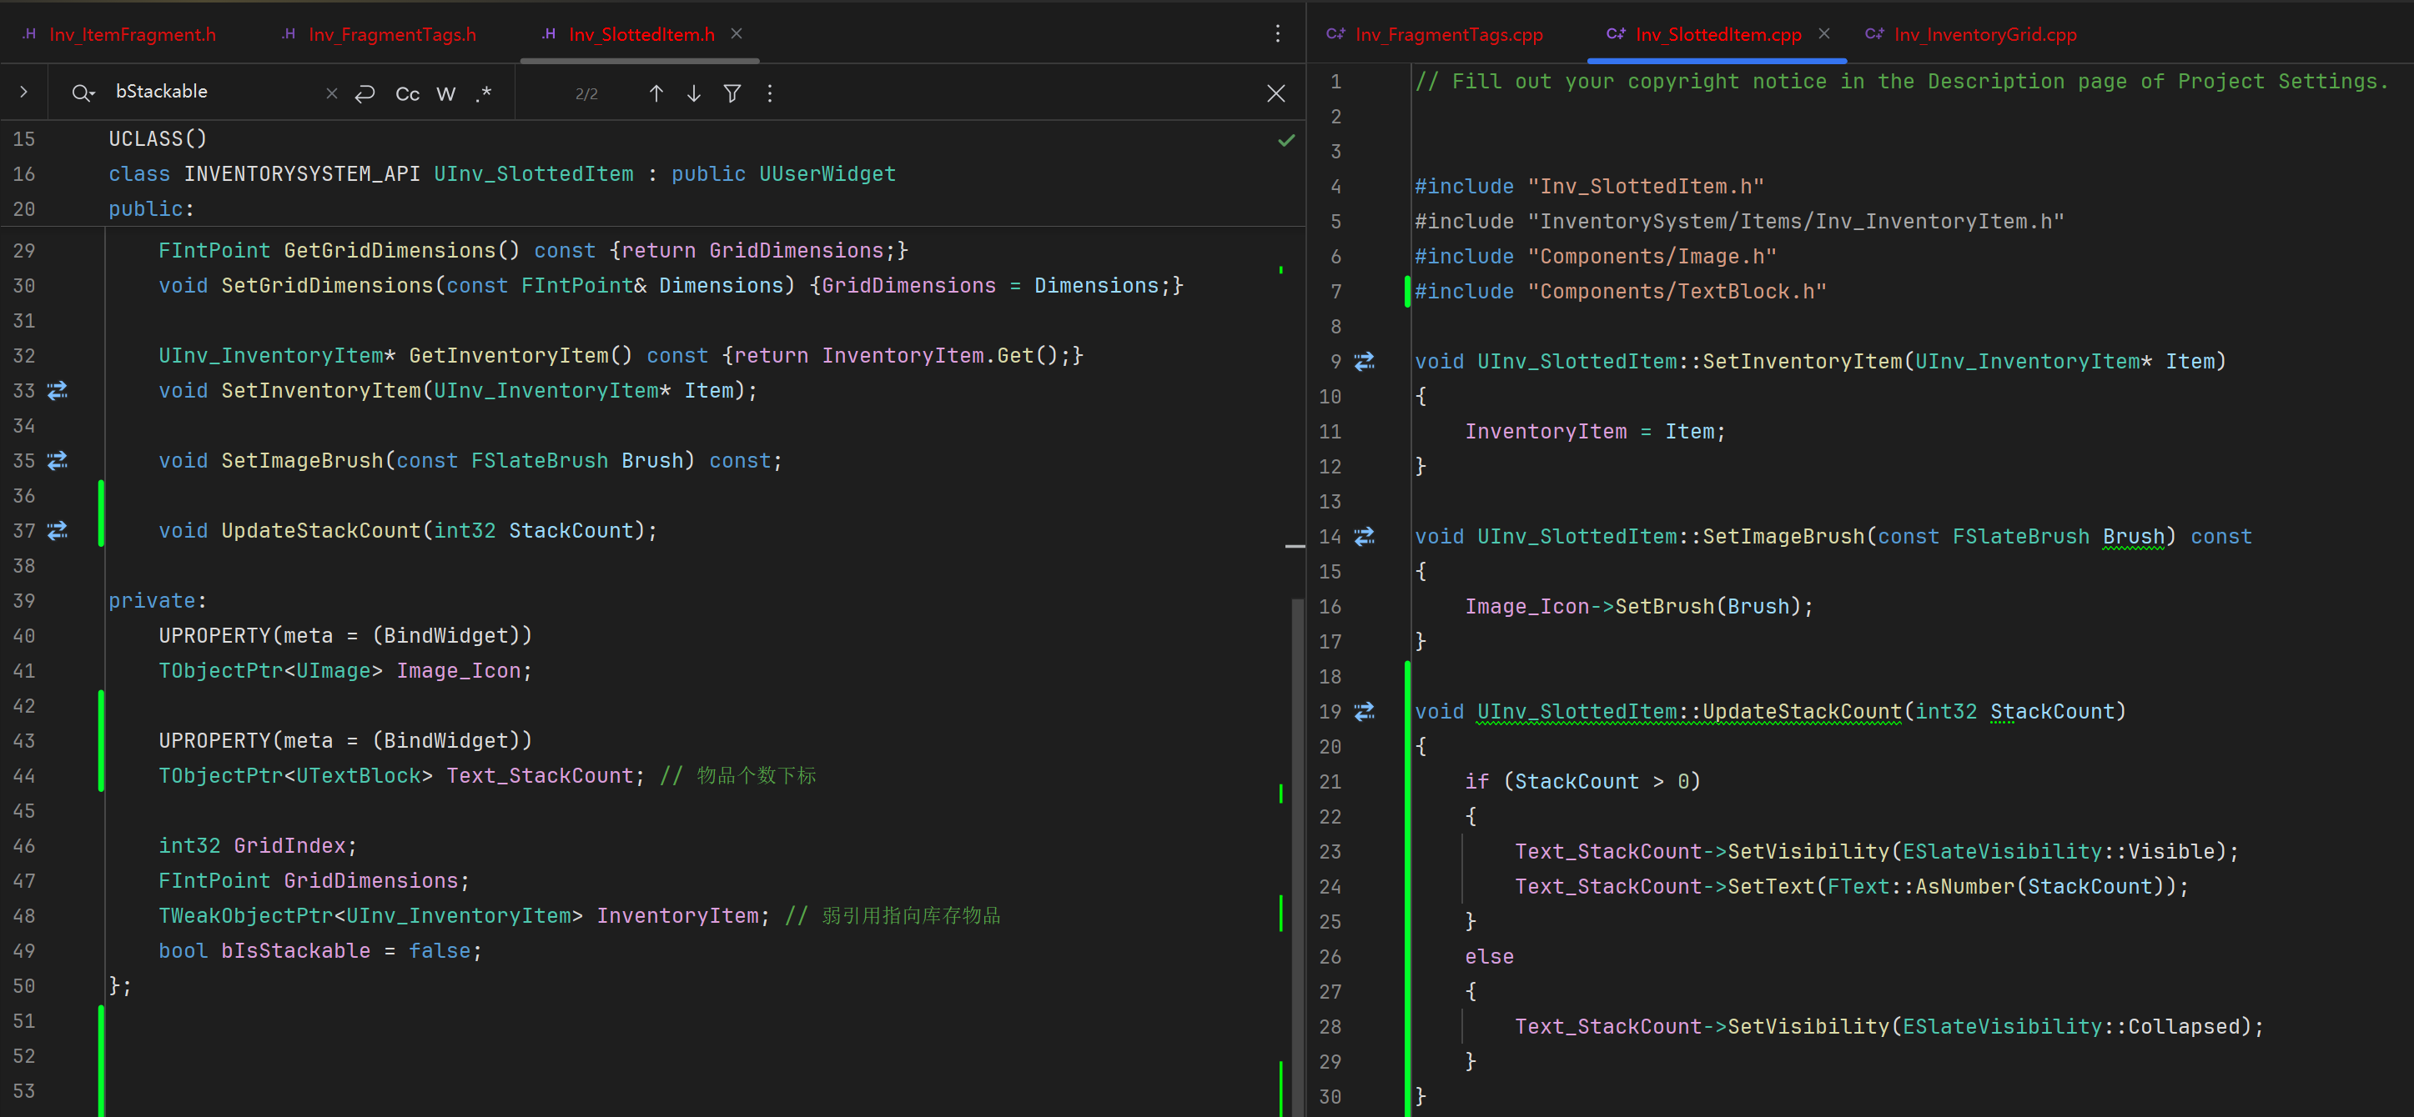Toggle match case Cc option
The image size is (2414, 1117).
[x=407, y=93]
